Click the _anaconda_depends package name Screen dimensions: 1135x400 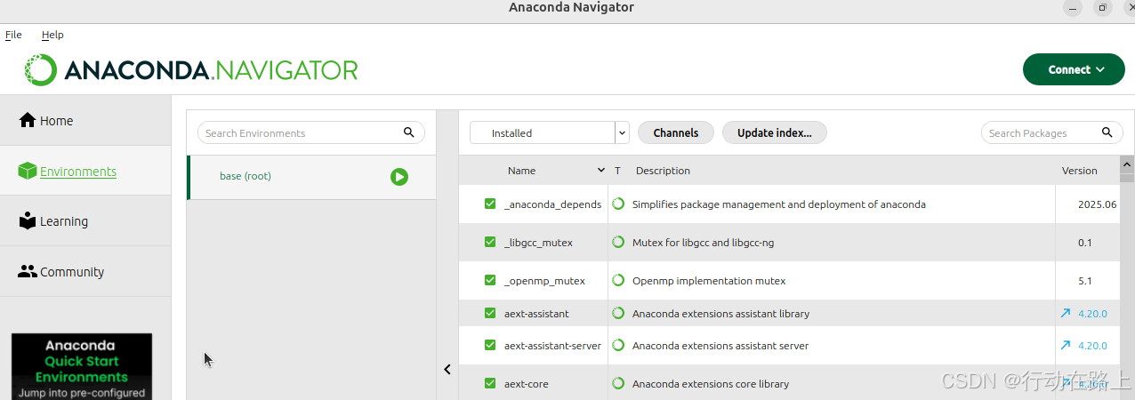coord(552,204)
